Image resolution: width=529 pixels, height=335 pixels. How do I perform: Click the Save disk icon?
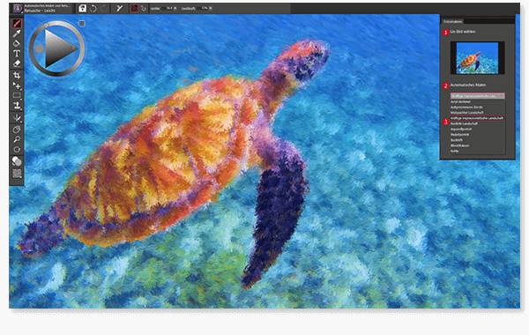pos(82,8)
